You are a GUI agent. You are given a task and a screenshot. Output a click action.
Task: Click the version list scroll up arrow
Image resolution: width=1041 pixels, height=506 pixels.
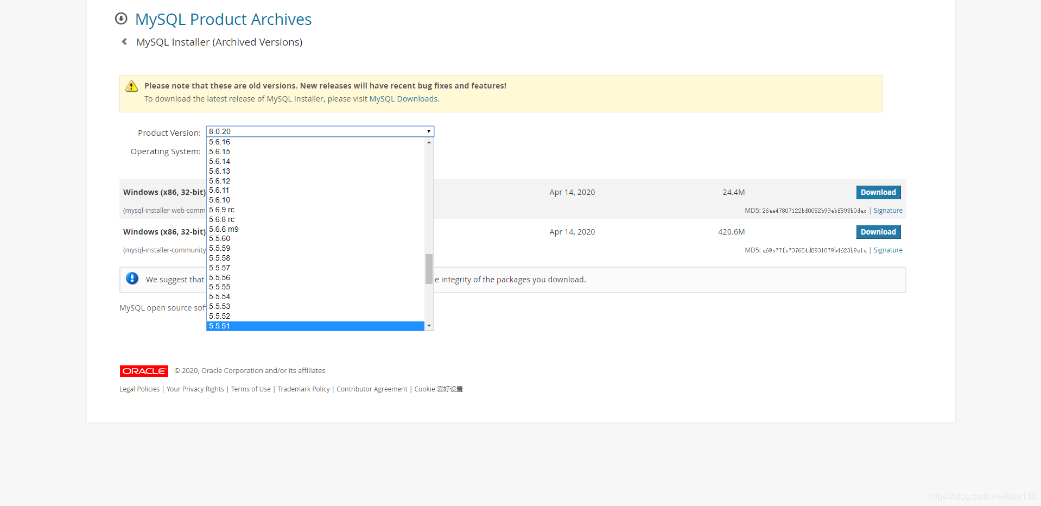(x=429, y=142)
